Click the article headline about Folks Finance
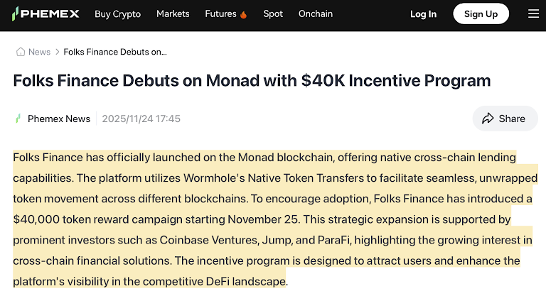The height and width of the screenshot is (296, 546). click(252, 80)
